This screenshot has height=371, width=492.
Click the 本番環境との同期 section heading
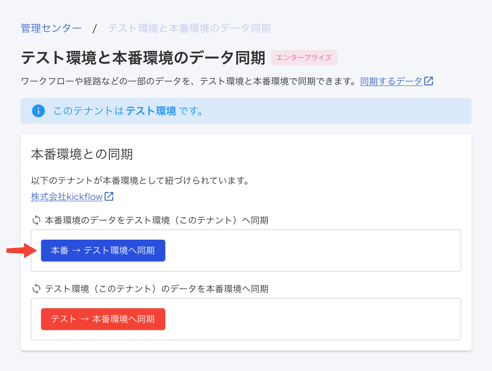pyautogui.click(x=82, y=154)
